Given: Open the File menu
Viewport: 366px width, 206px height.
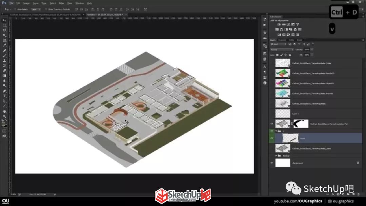Looking at the screenshot, I should coord(12,3).
